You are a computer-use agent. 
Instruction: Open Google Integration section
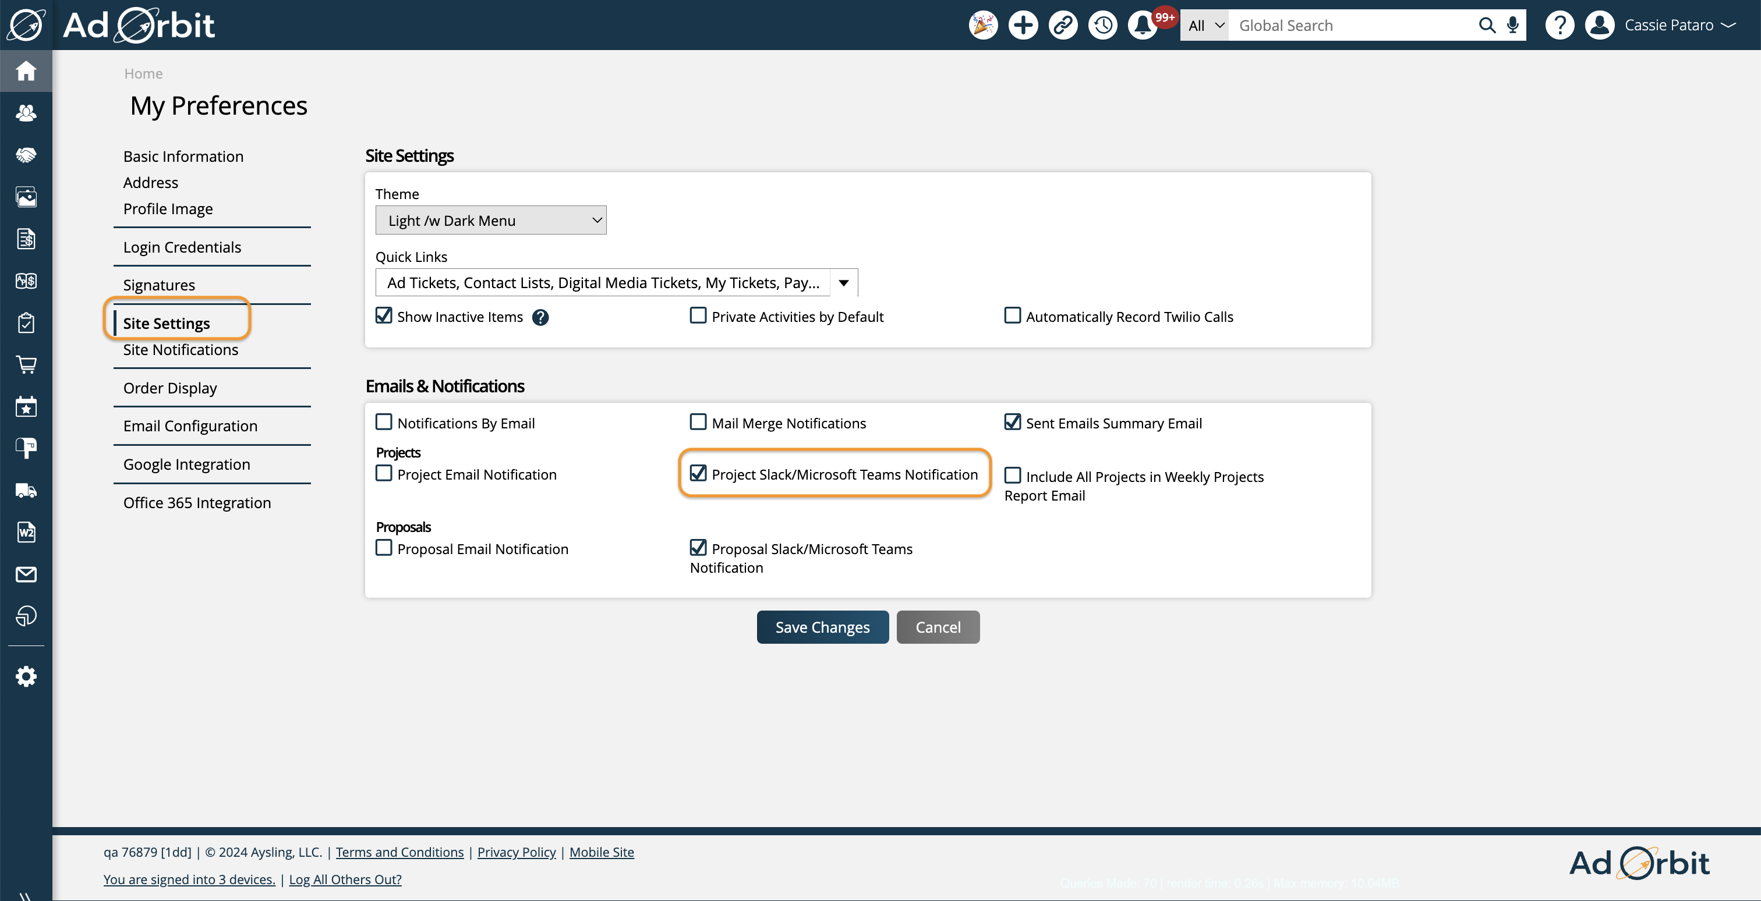click(186, 464)
